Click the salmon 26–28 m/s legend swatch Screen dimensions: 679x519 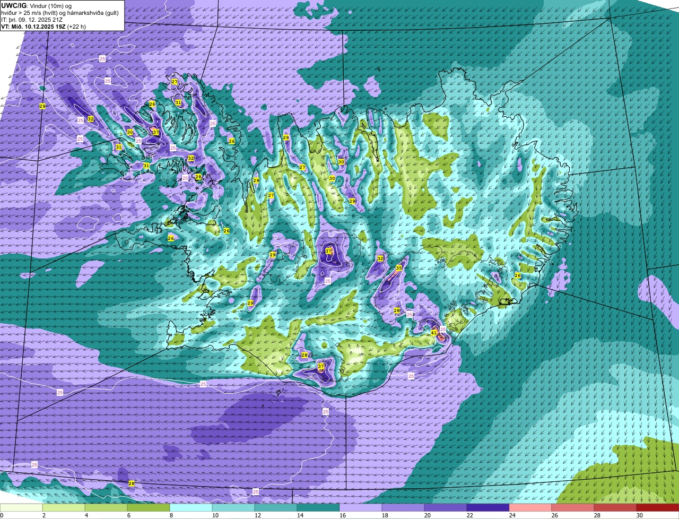tap(573, 508)
